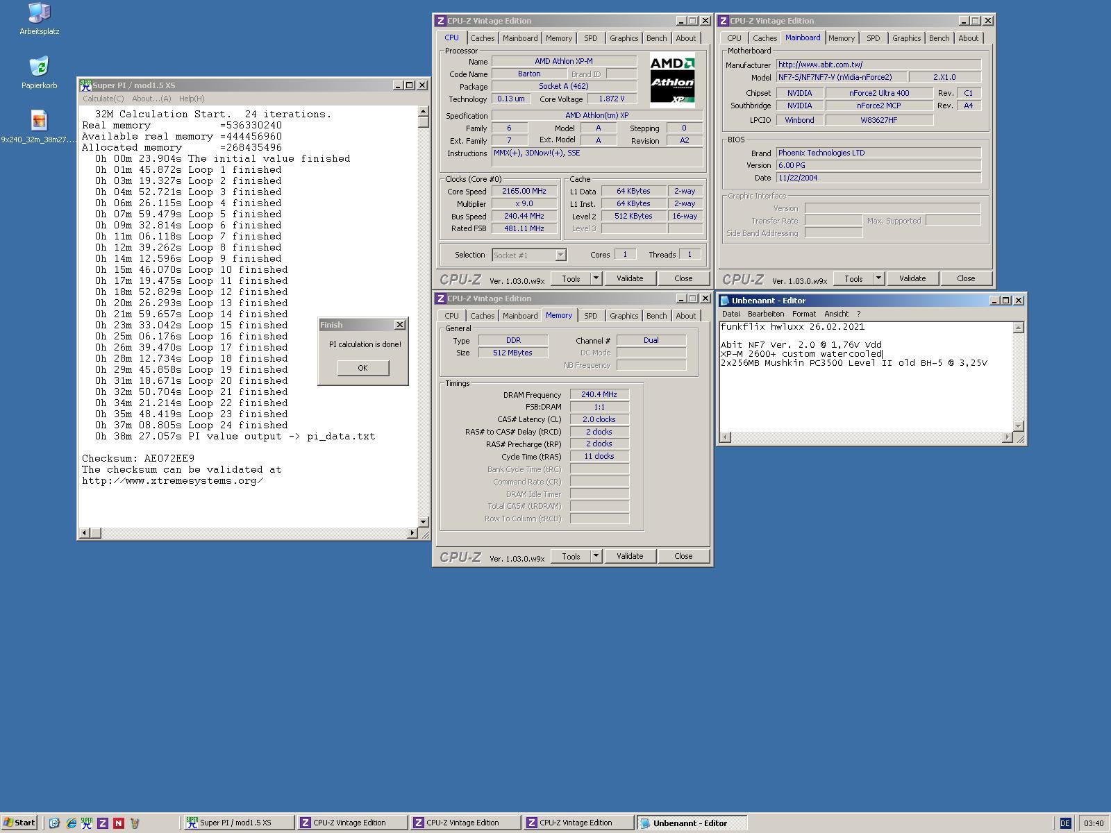Image resolution: width=1111 pixels, height=833 pixels.
Task: Click the red N quick launch icon
Action: pyautogui.click(x=119, y=823)
